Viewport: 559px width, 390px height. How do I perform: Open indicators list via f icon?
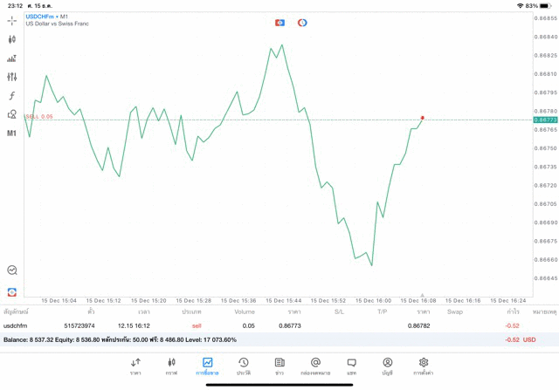click(x=12, y=95)
